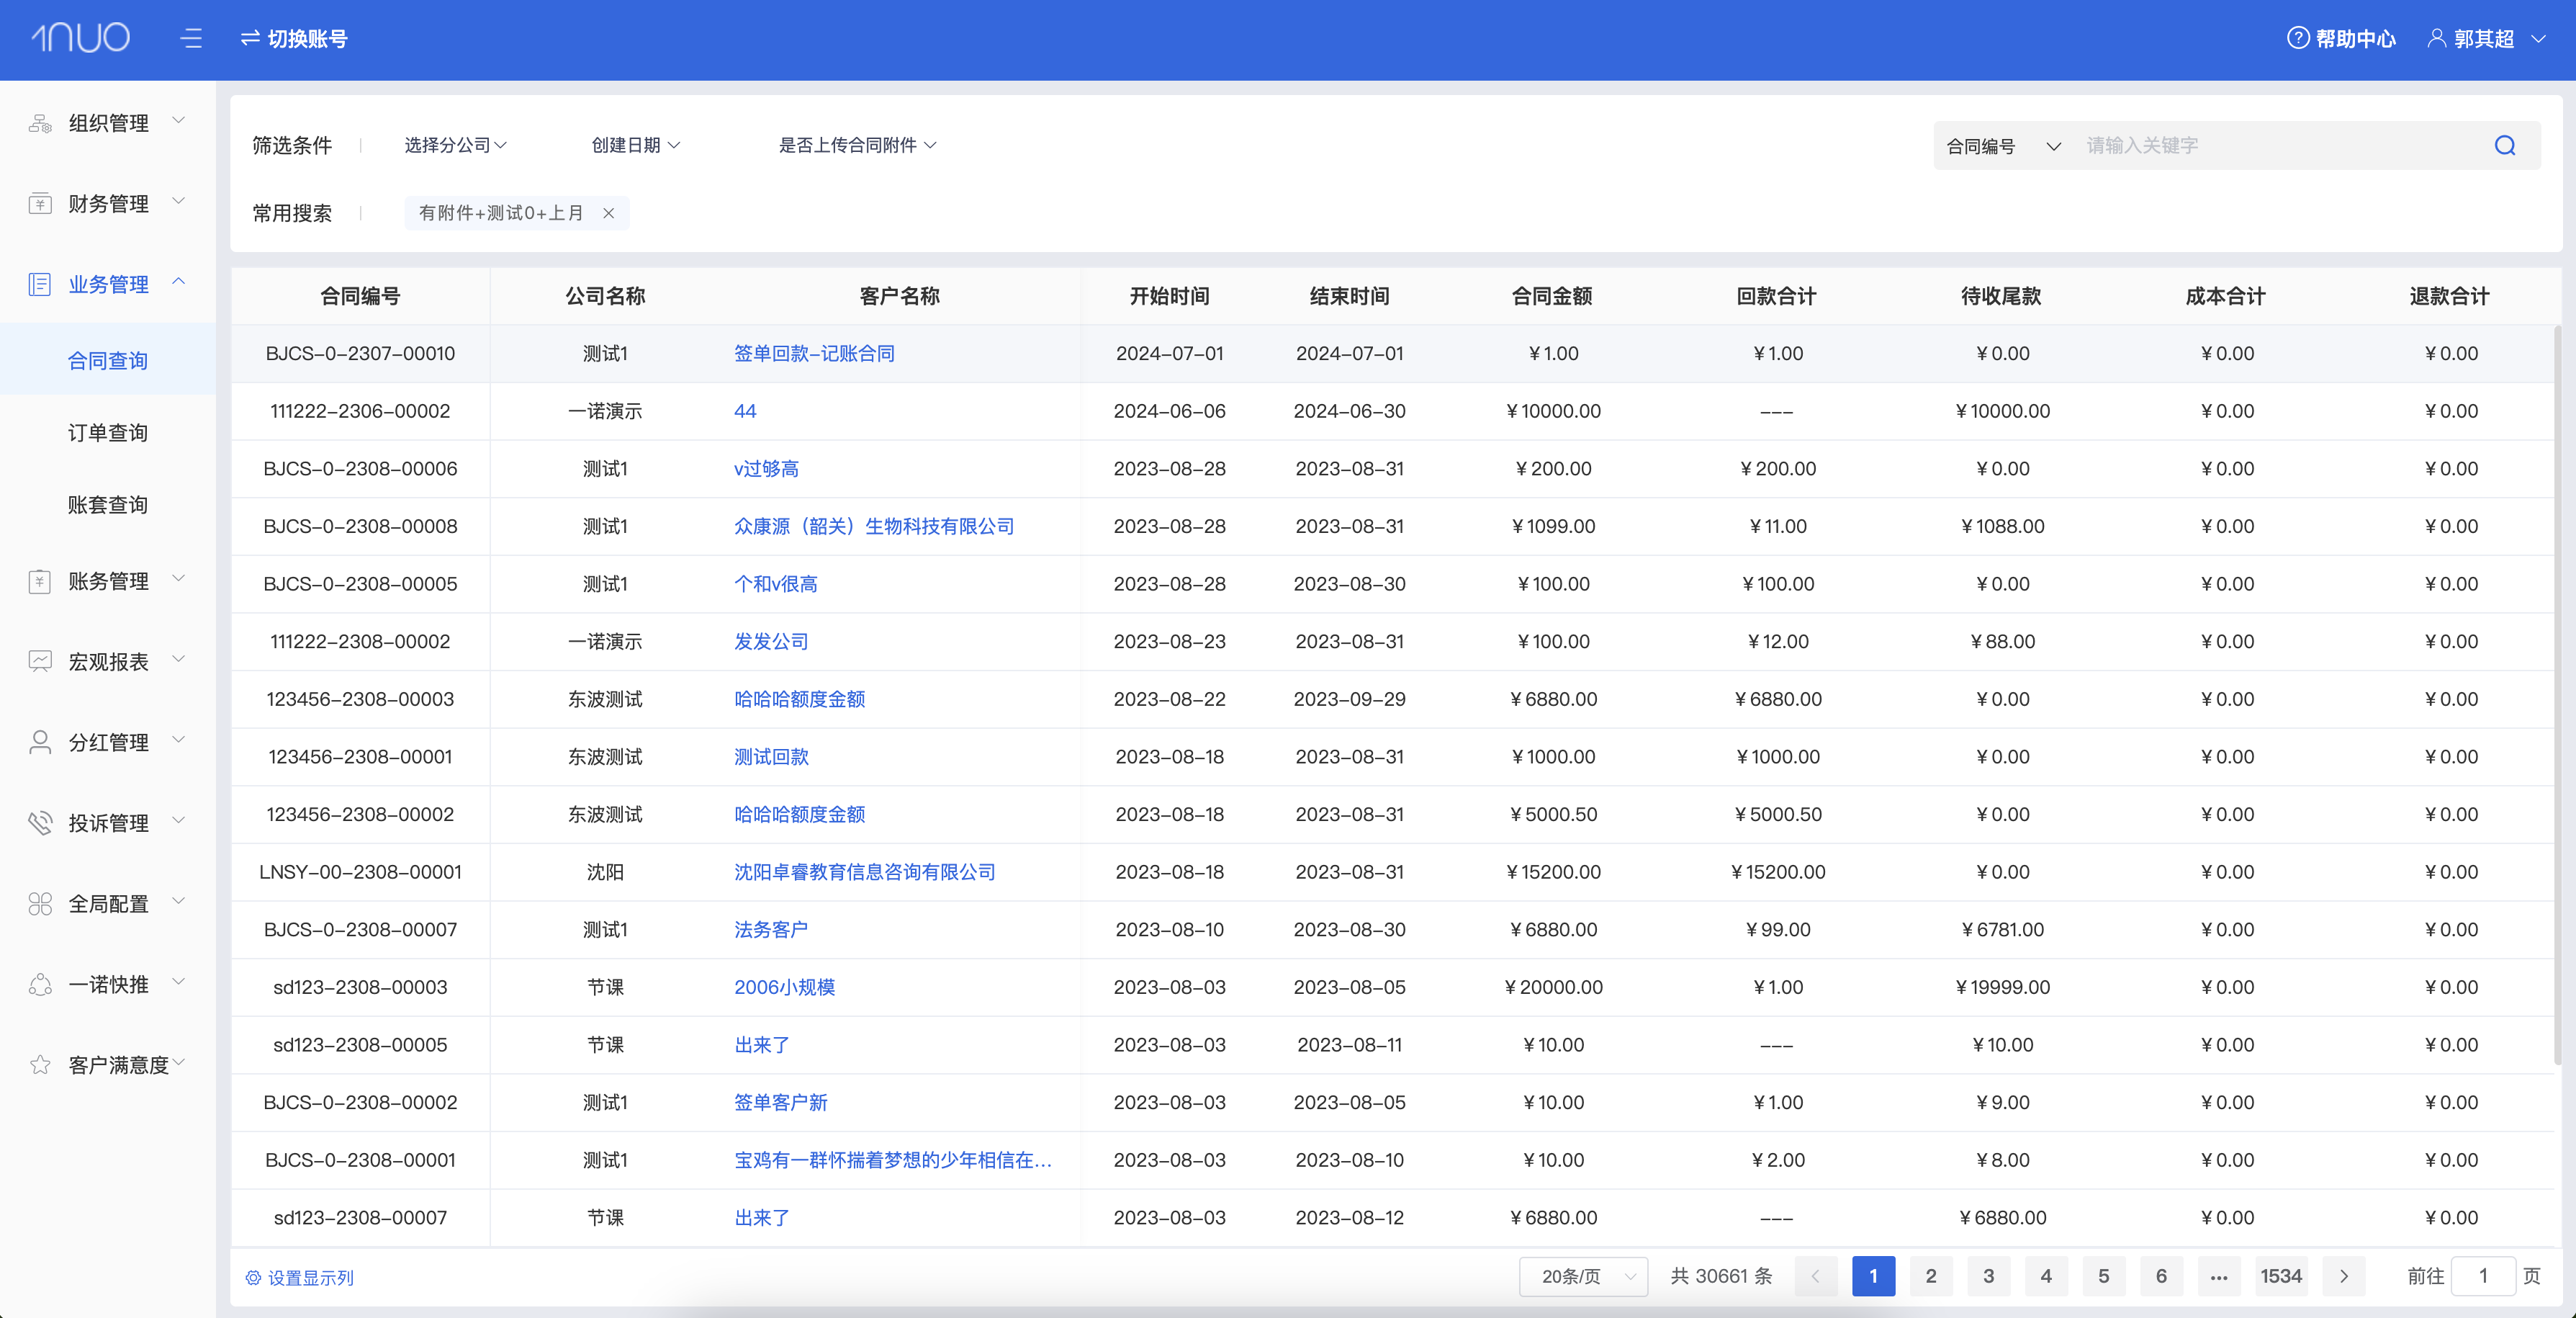Expand the 账务管理 menu
The height and width of the screenshot is (1318, 2576).
[179, 579]
